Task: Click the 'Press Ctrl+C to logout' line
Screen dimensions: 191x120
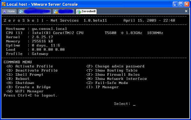Action: [x=31, y=95]
